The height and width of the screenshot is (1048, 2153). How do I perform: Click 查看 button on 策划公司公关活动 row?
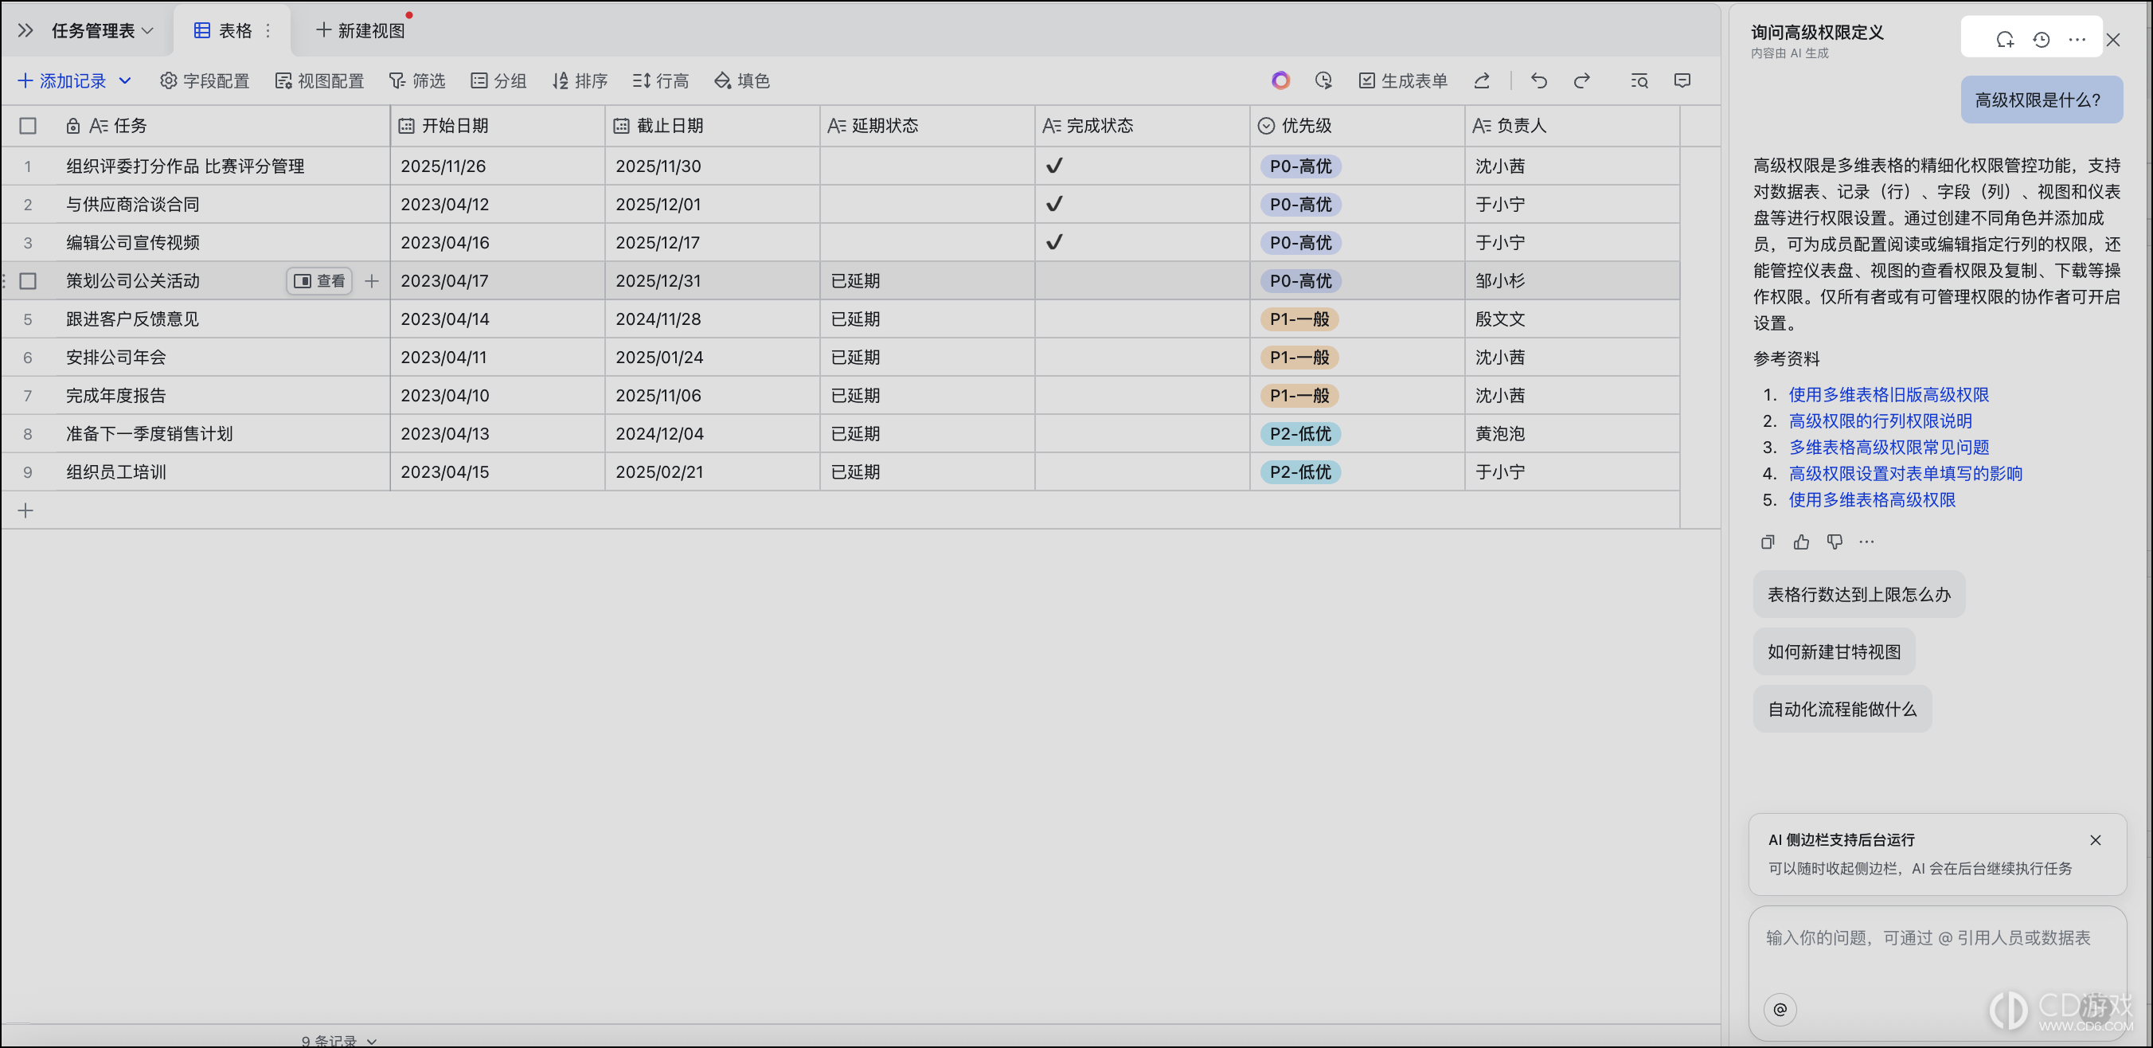point(319,282)
